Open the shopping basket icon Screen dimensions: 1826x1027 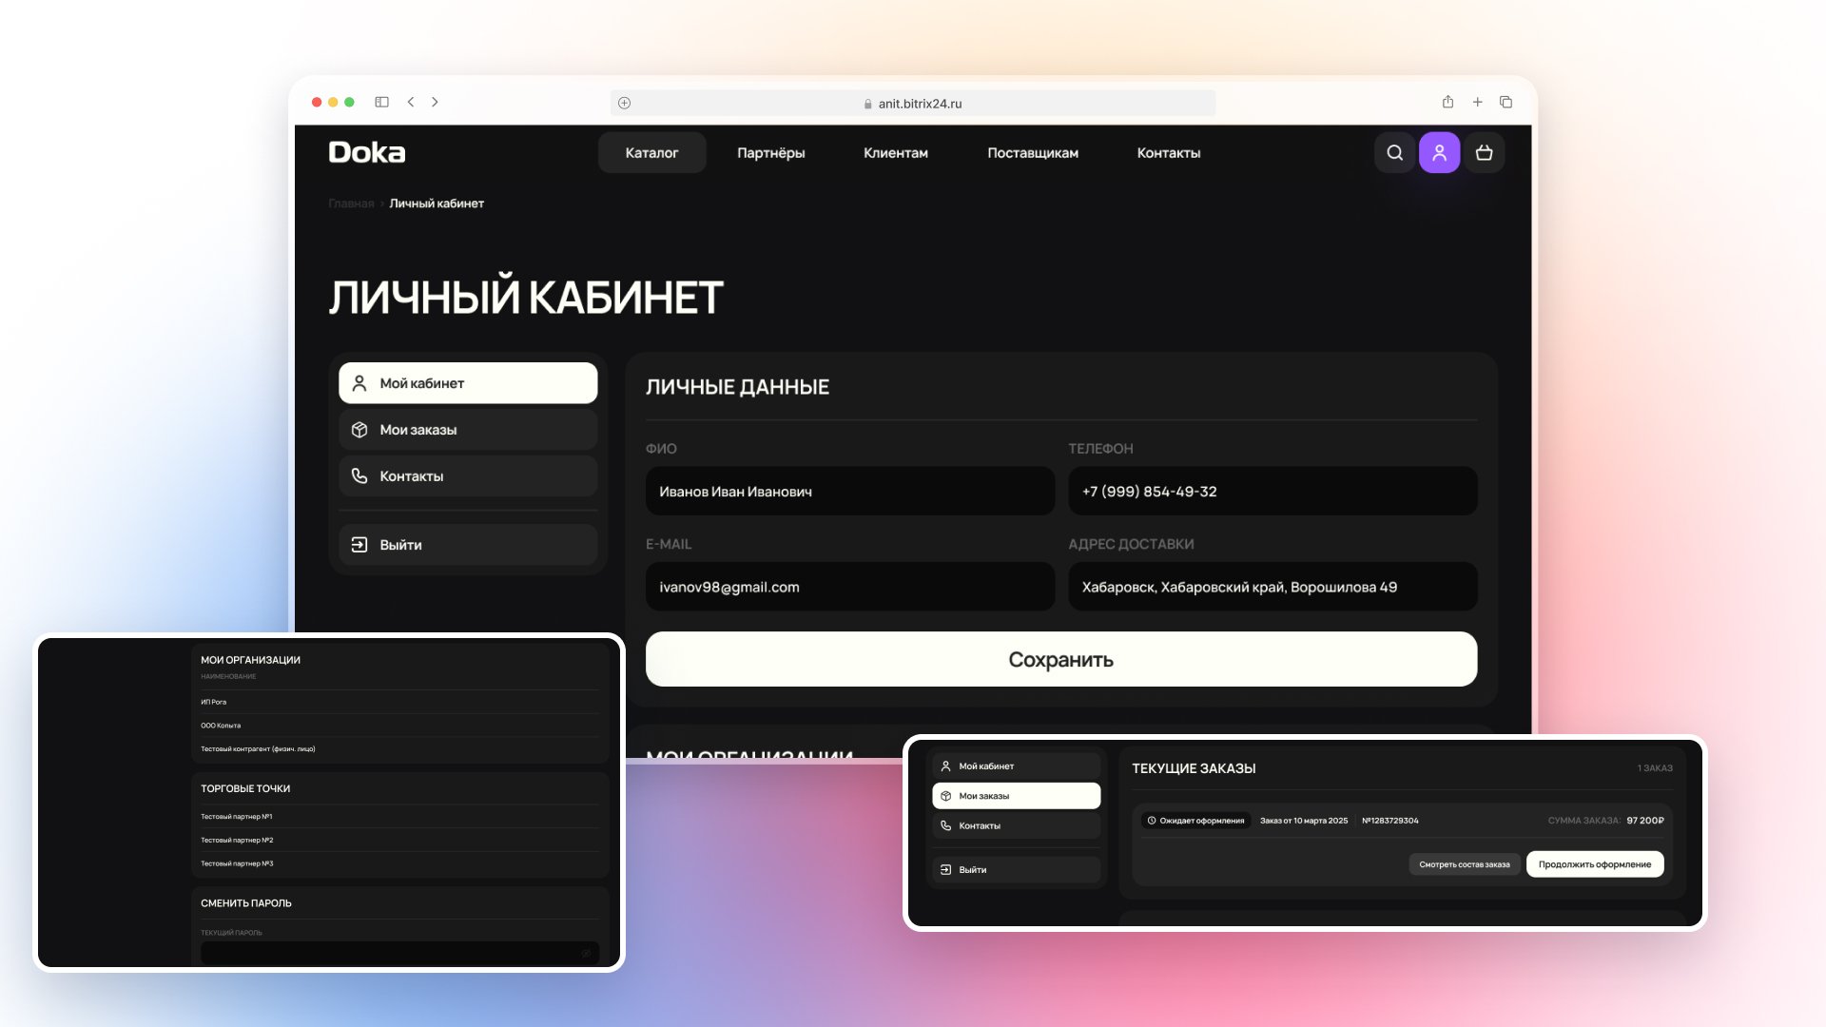click(1484, 153)
